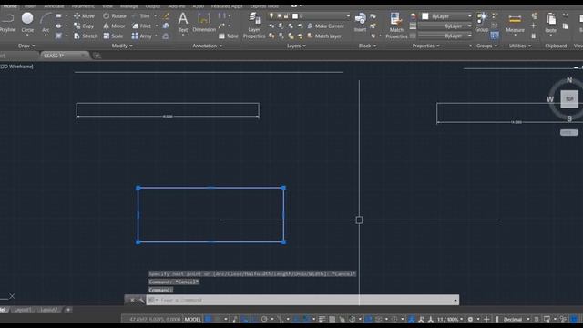
Task: Click the Paste clipboard tool
Action: 550,23
